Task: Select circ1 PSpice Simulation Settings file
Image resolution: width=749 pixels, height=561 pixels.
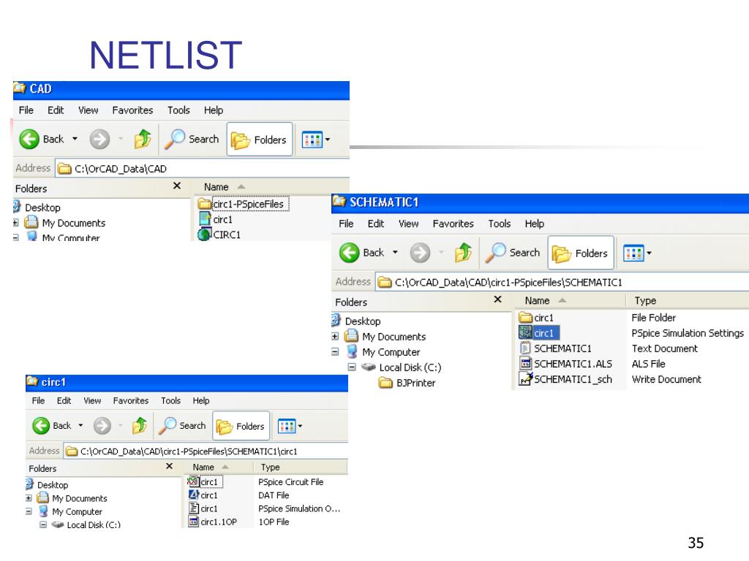Action: (539, 333)
